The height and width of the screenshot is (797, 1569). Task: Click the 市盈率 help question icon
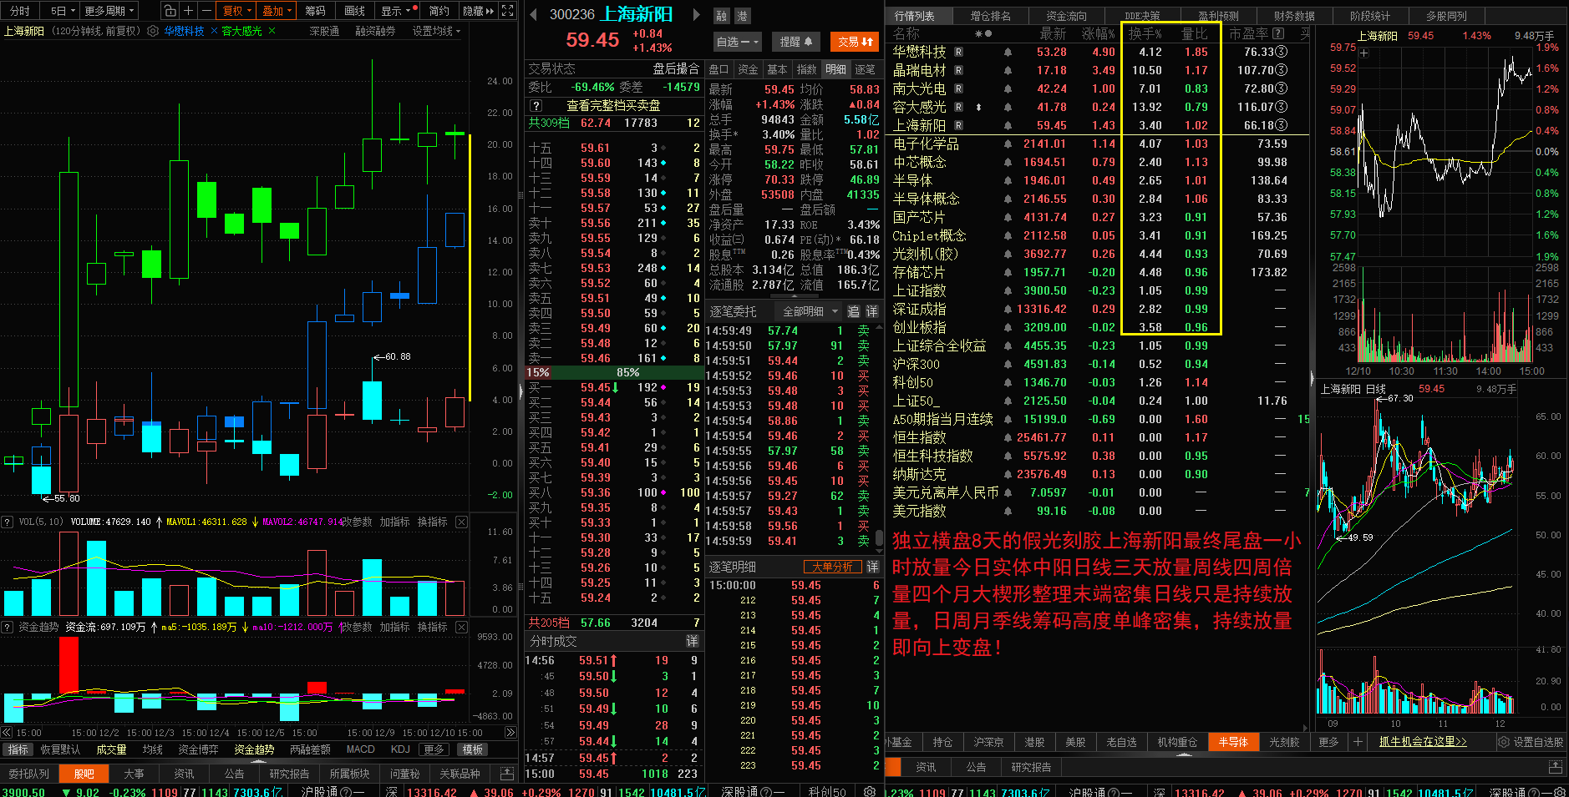(x=1278, y=33)
